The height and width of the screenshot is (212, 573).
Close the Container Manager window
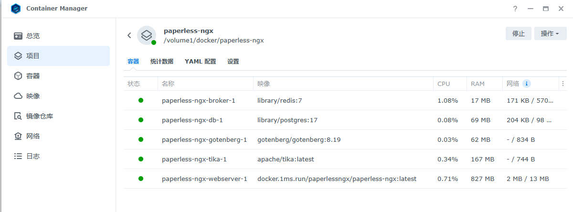[x=561, y=9]
